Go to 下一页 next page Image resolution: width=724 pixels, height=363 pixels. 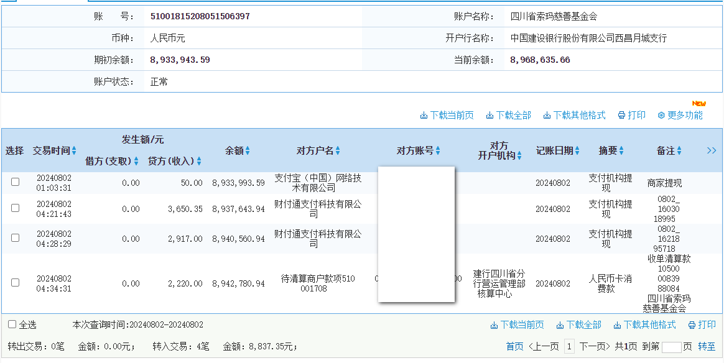tap(595, 346)
